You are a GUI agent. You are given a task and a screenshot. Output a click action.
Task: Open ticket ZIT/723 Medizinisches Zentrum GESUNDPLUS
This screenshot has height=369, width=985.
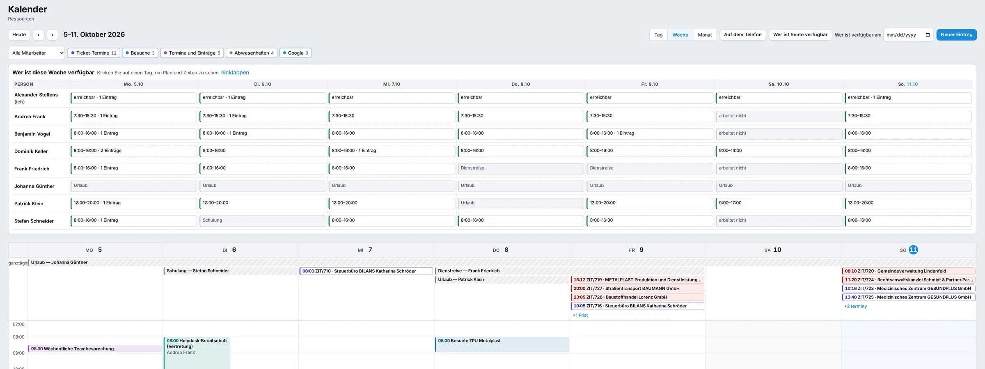909,289
